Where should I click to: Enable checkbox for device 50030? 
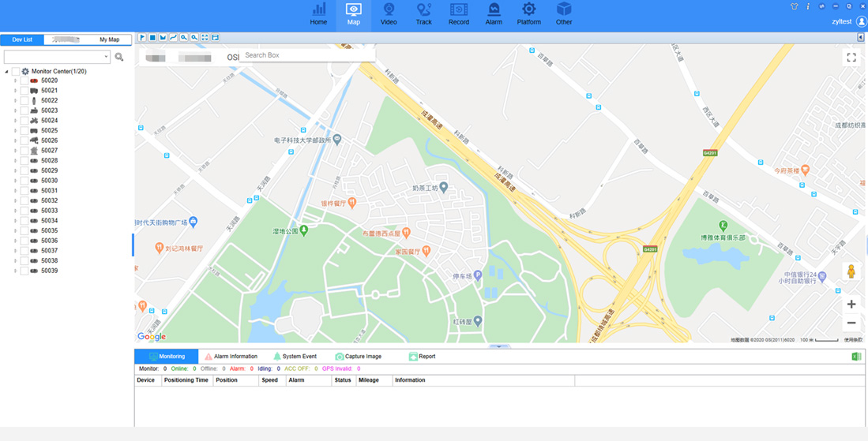coord(24,181)
